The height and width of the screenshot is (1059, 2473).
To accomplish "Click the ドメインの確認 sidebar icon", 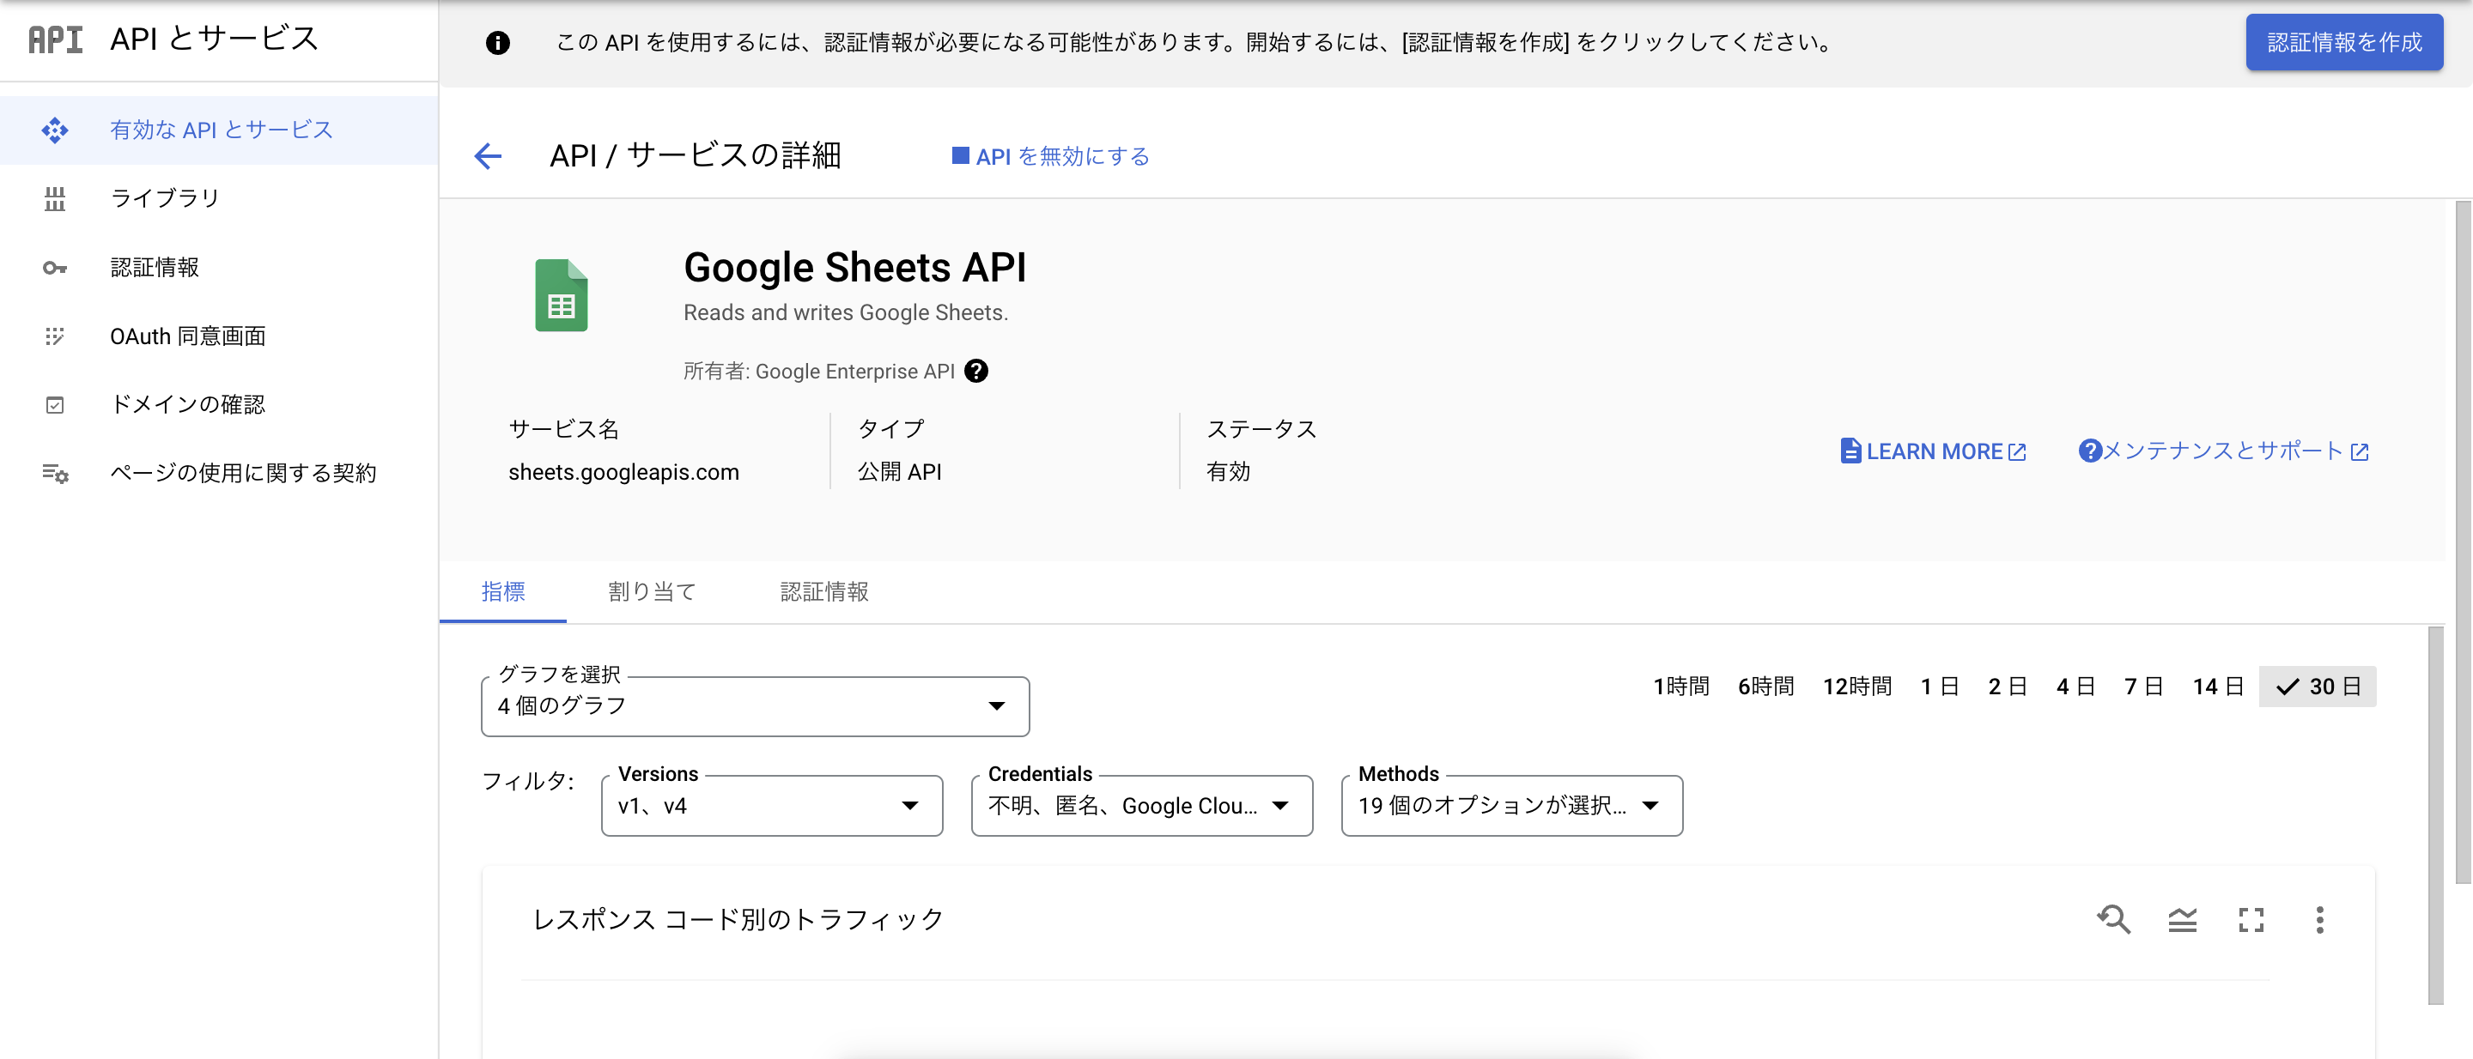I will click(x=56, y=404).
